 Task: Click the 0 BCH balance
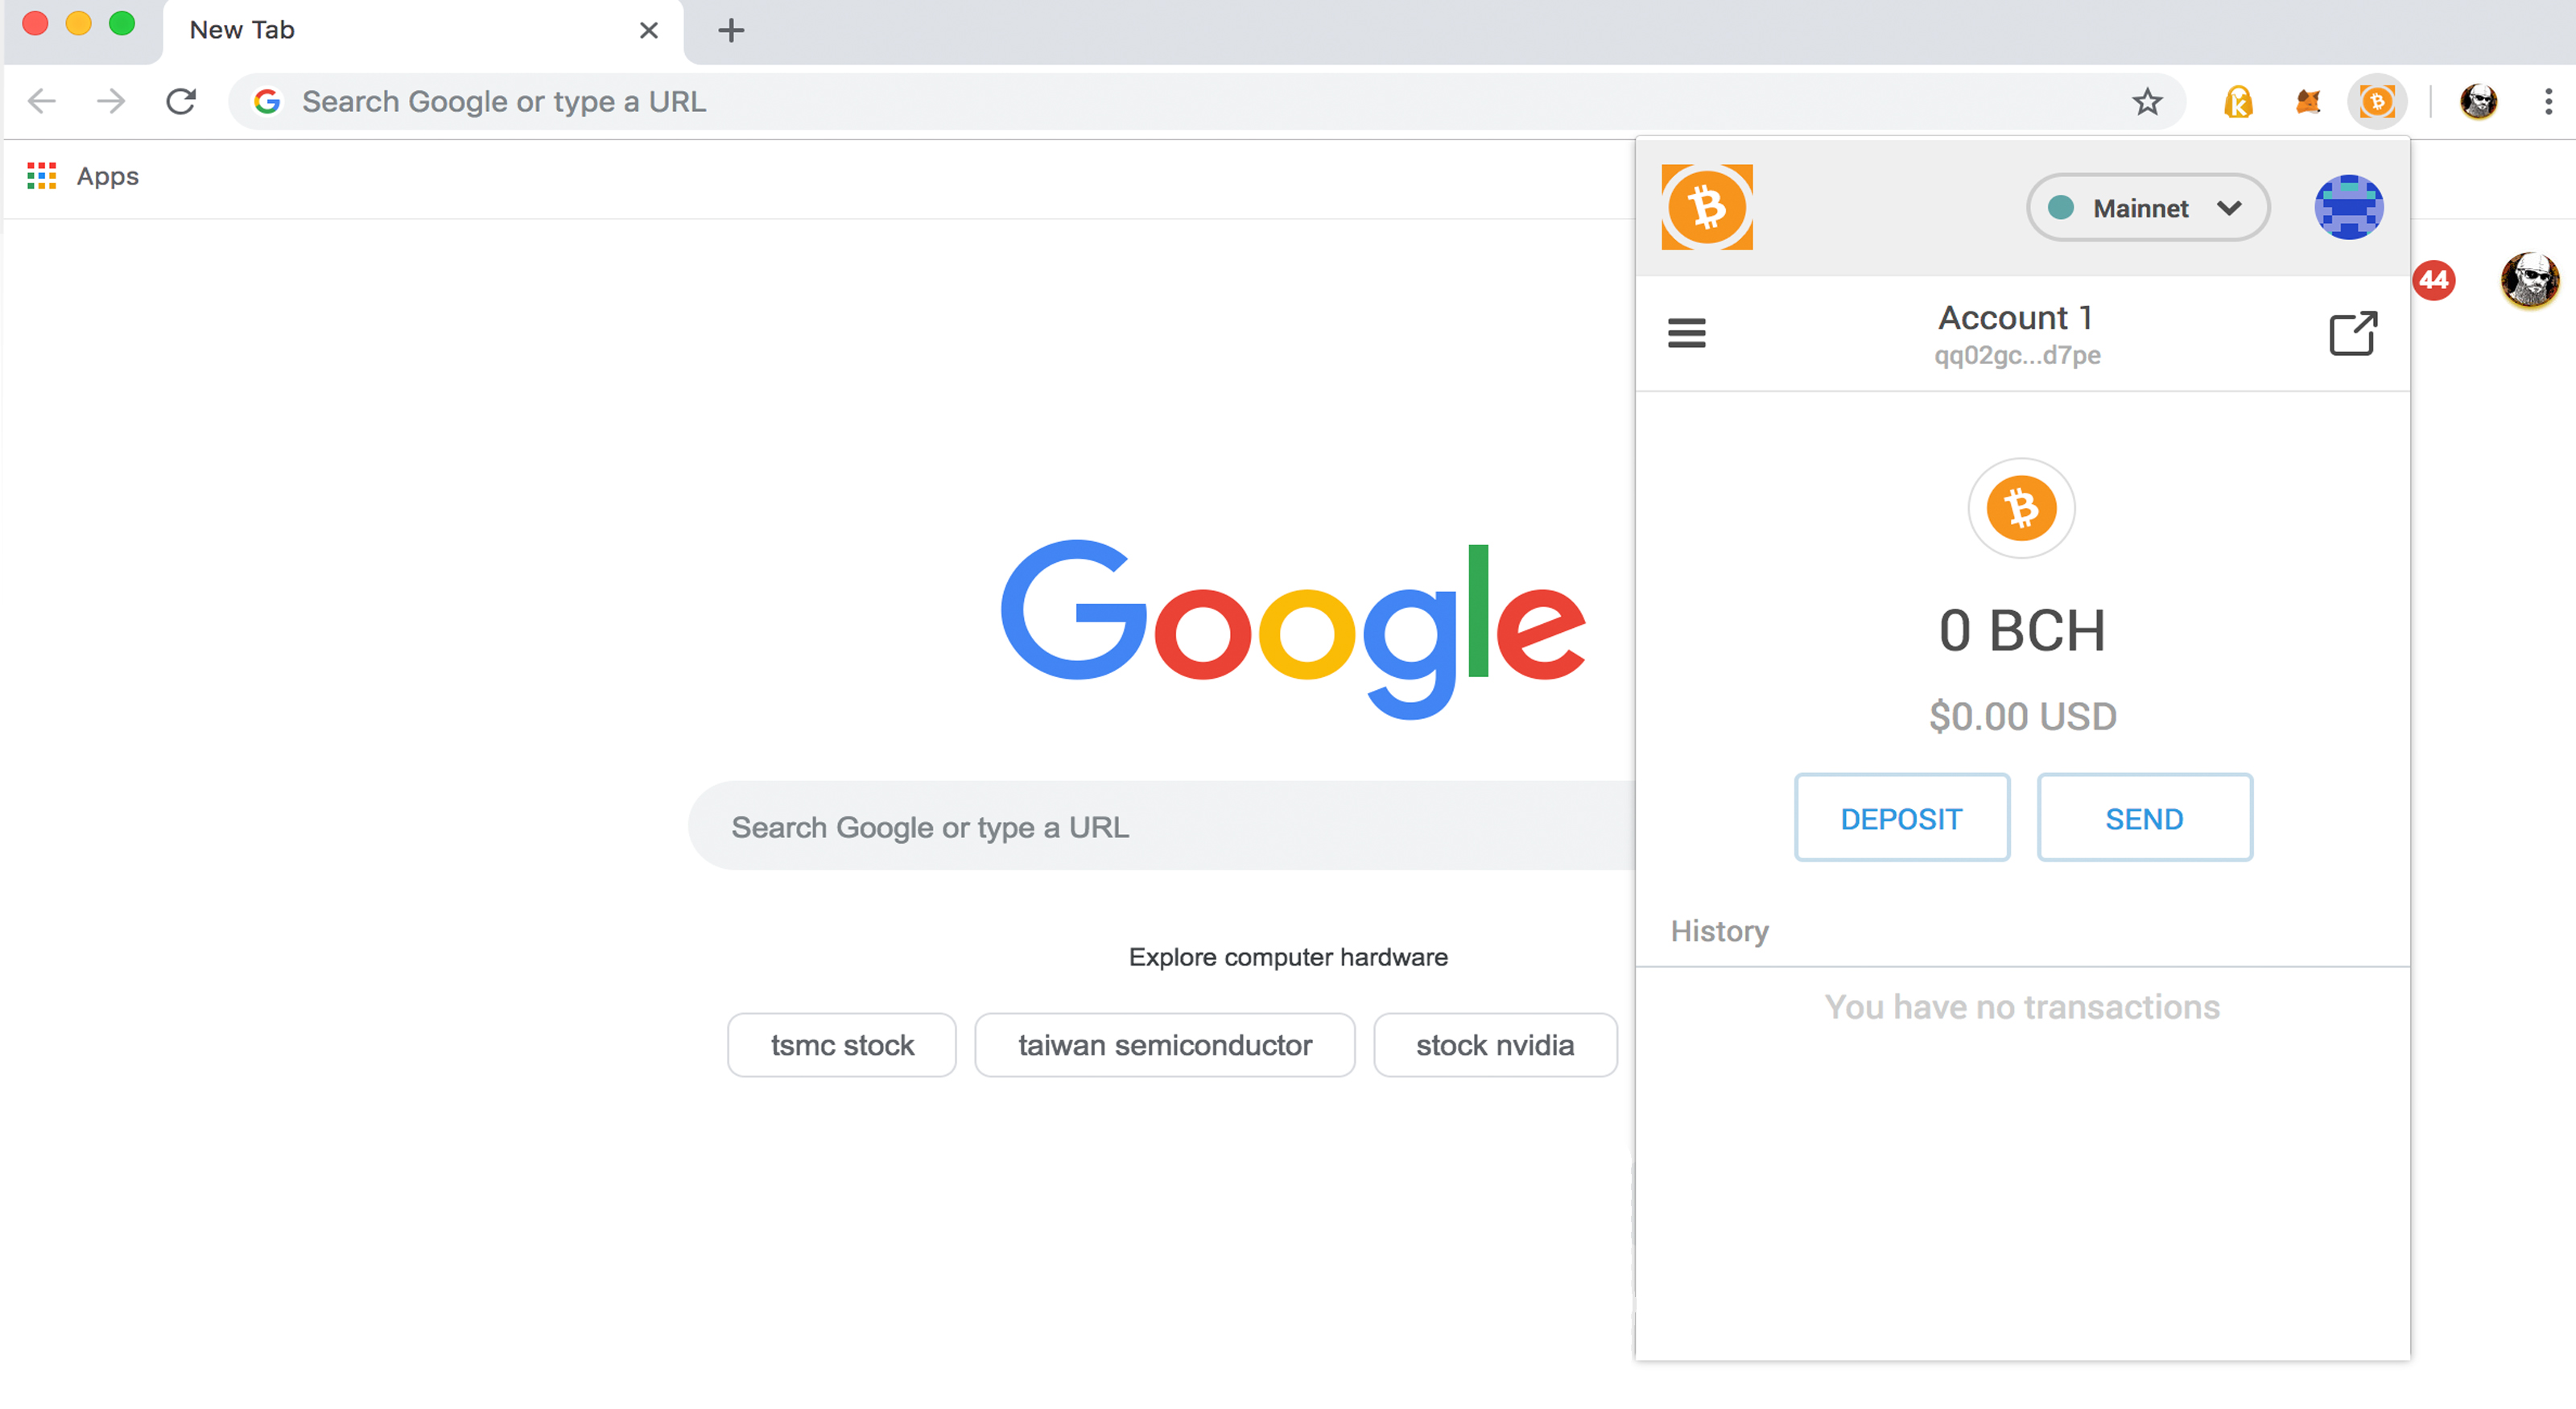coord(2021,631)
